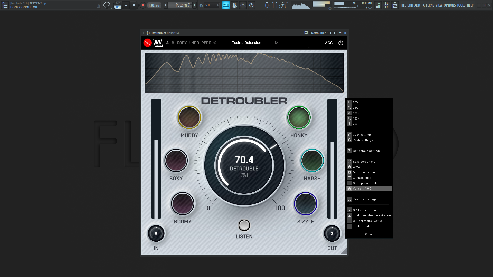Click the 130.000 tempo field
The width and height of the screenshot is (493, 277).
[x=154, y=5]
